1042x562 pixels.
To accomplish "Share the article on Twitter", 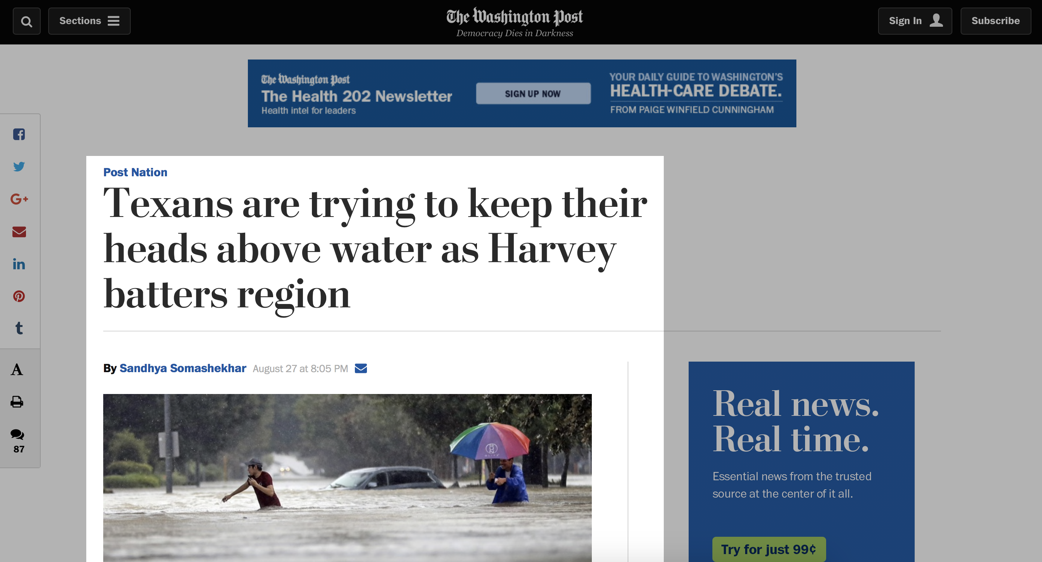I will click(19, 166).
